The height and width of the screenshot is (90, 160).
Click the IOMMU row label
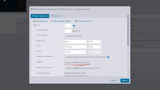pyautogui.click(x=39, y=62)
